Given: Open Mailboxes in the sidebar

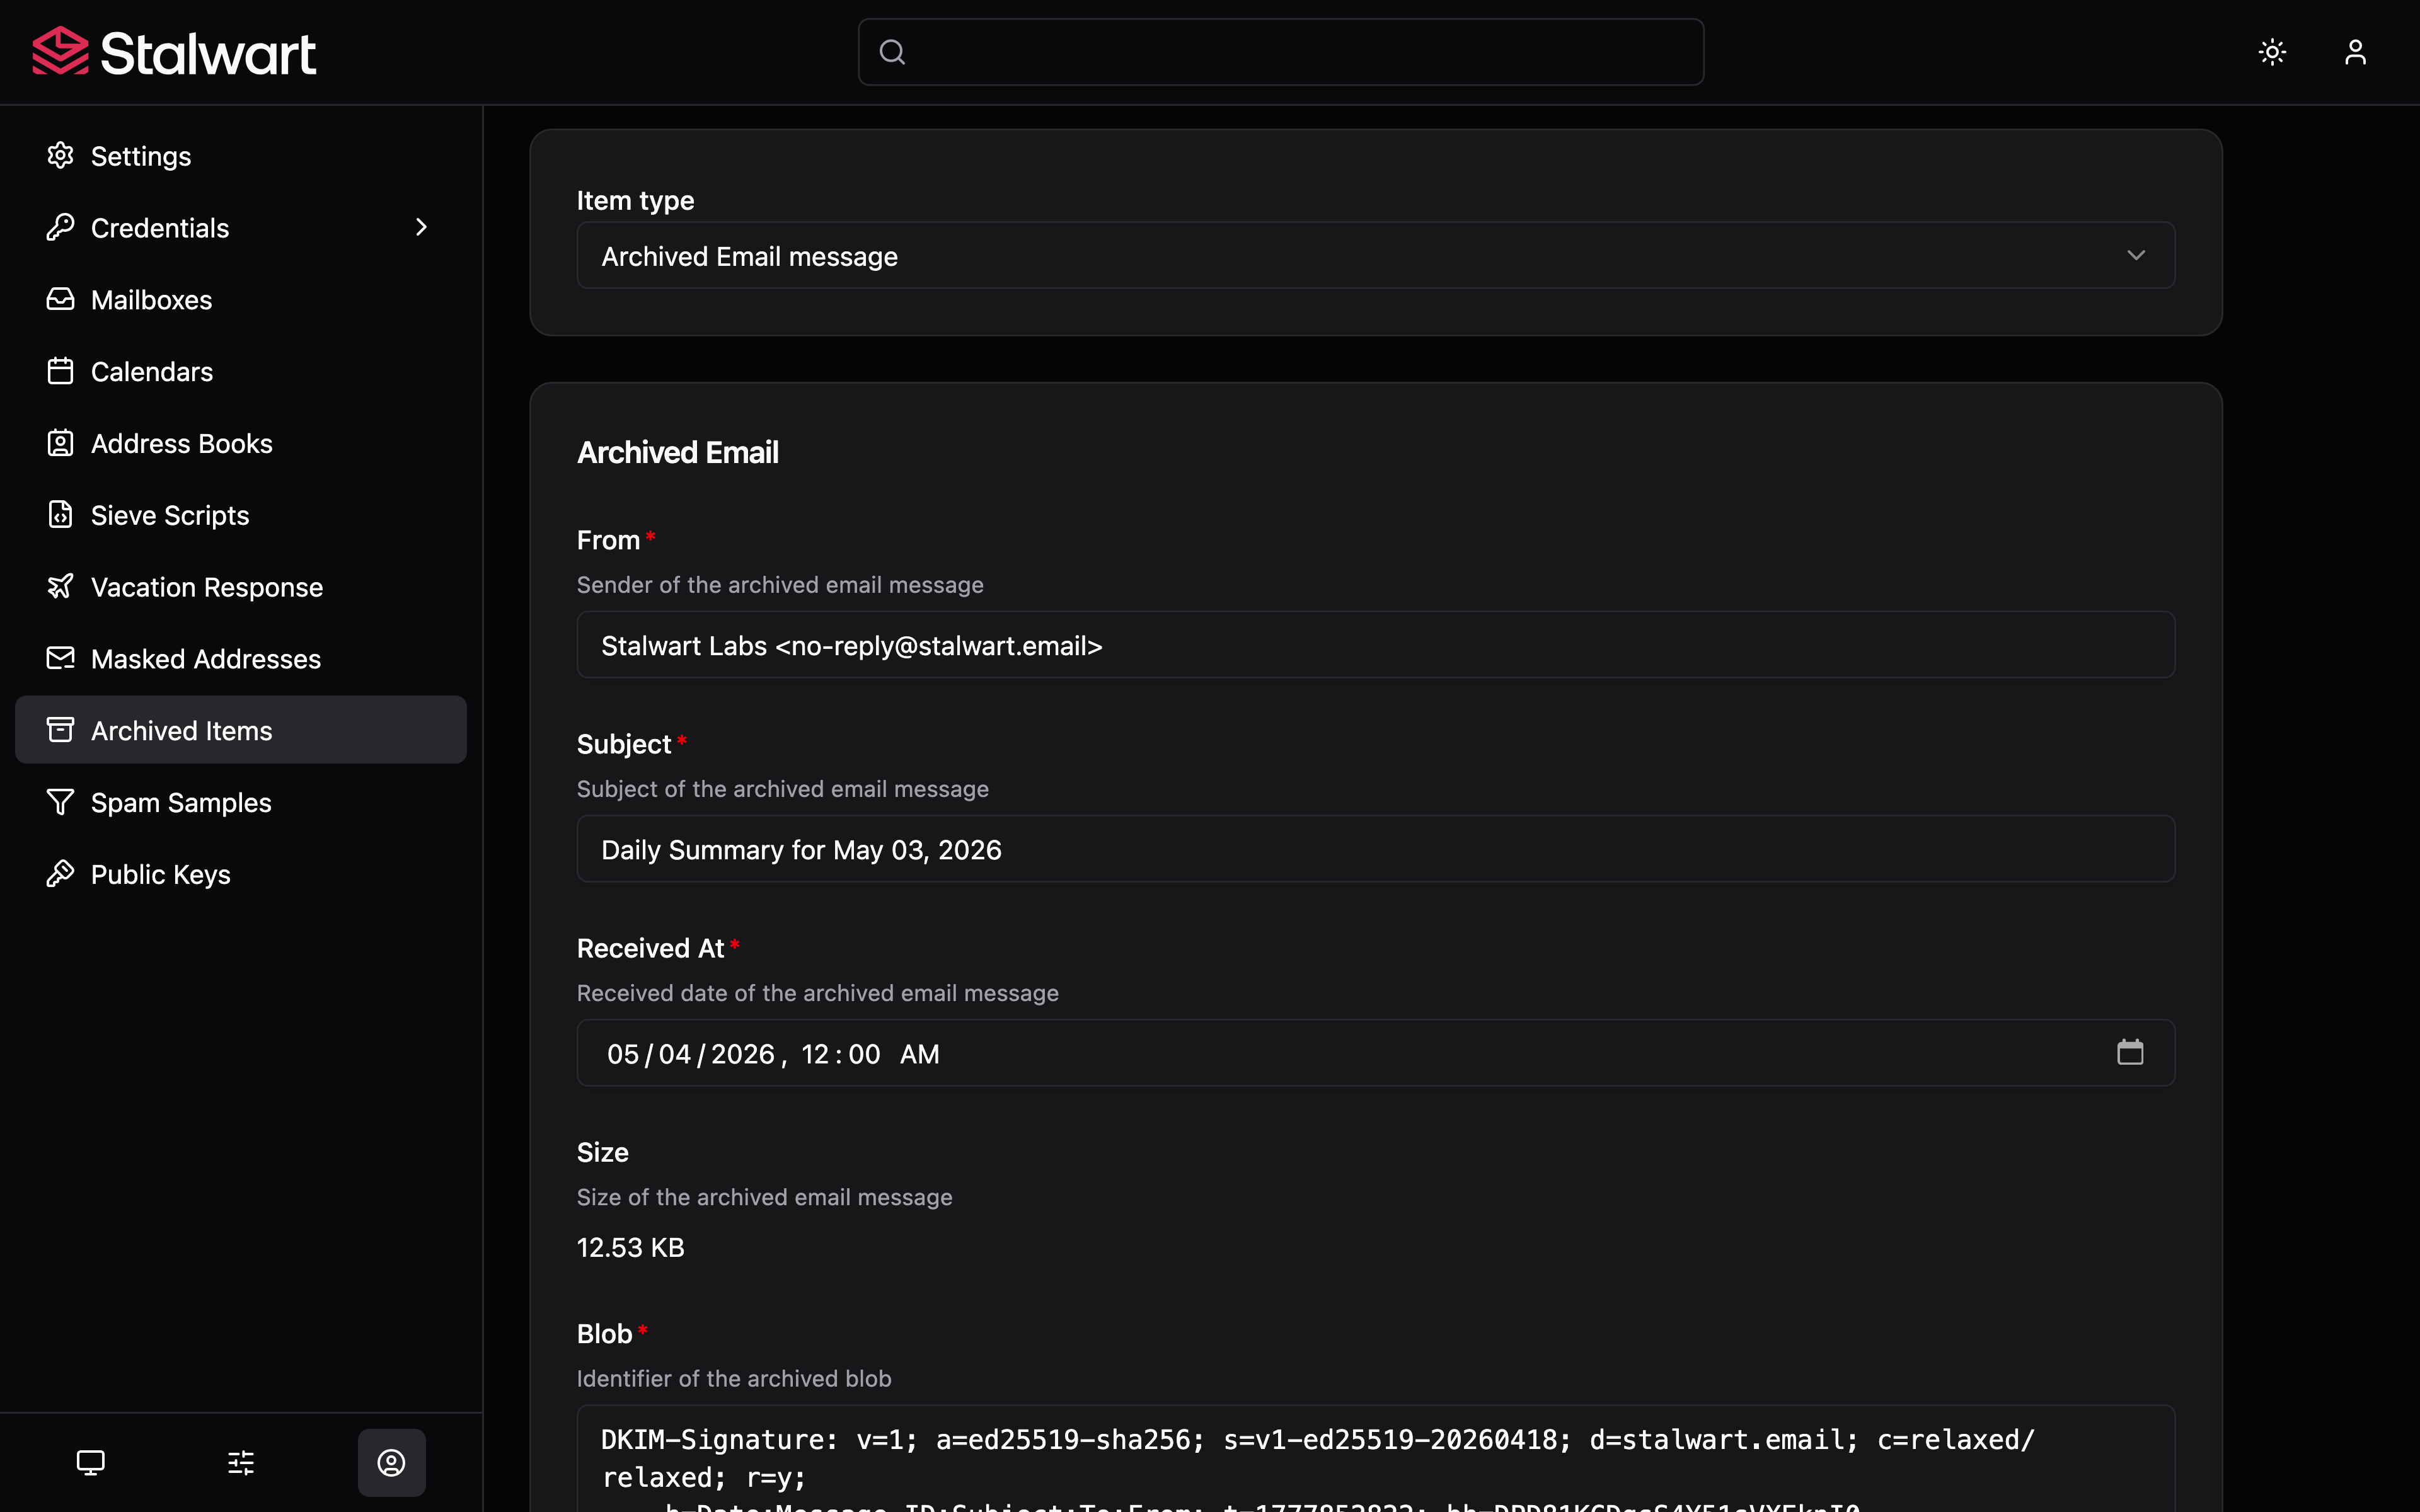Looking at the screenshot, I should tap(241, 299).
